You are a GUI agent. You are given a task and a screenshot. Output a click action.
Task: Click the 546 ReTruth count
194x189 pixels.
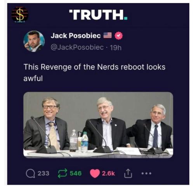tap(76, 173)
